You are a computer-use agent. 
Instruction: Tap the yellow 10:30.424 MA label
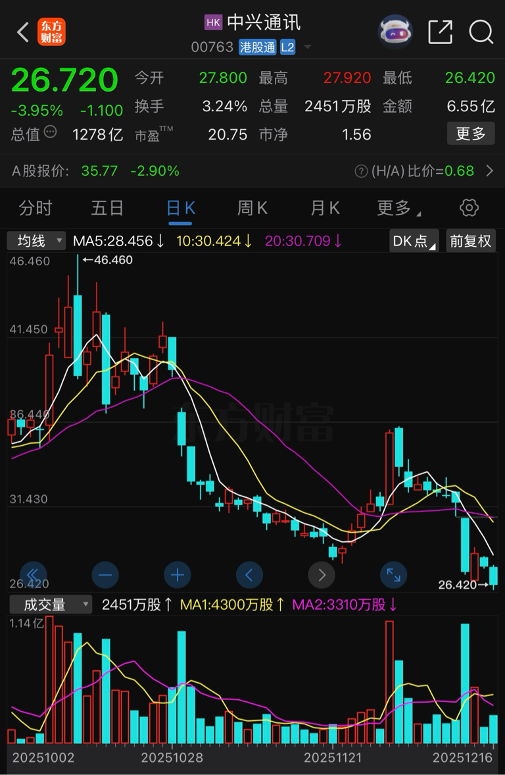click(214, 241)
